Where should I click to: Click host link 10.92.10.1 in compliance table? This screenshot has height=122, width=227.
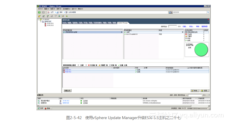68,70
